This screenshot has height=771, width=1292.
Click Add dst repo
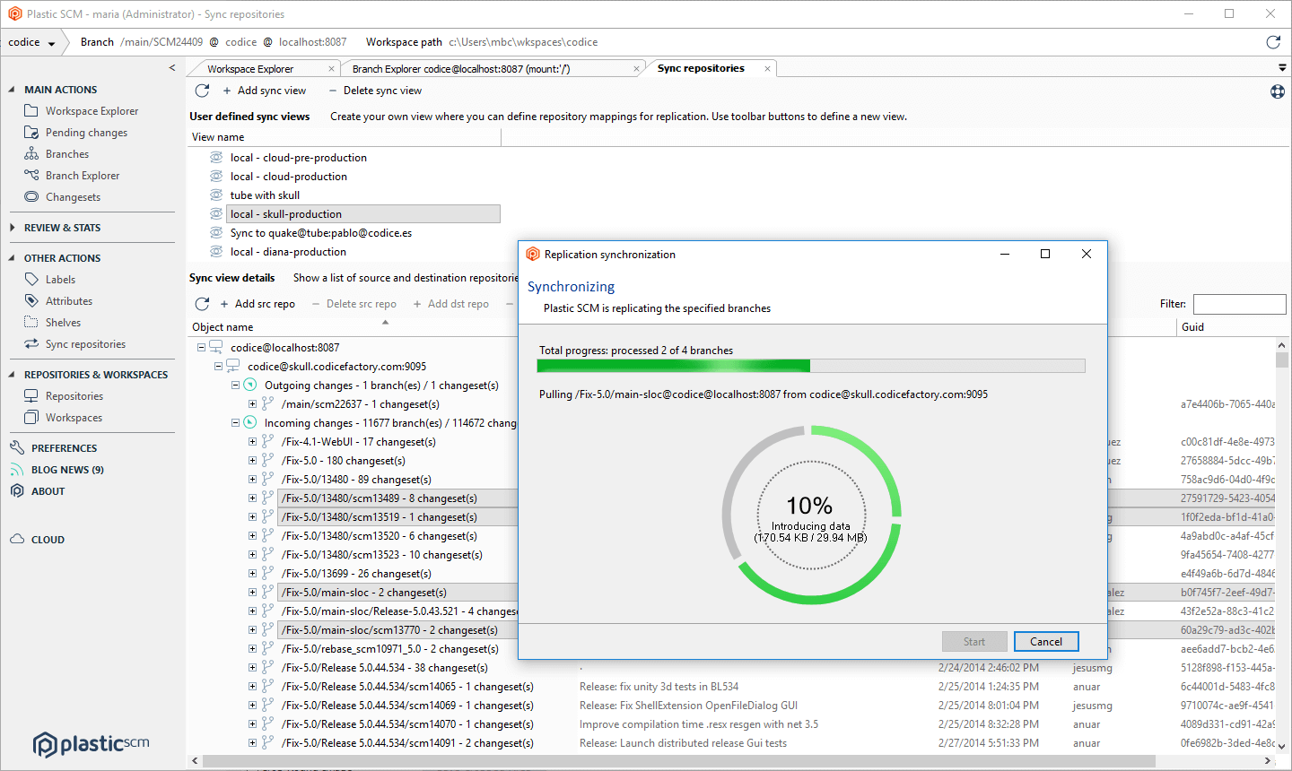450,304
